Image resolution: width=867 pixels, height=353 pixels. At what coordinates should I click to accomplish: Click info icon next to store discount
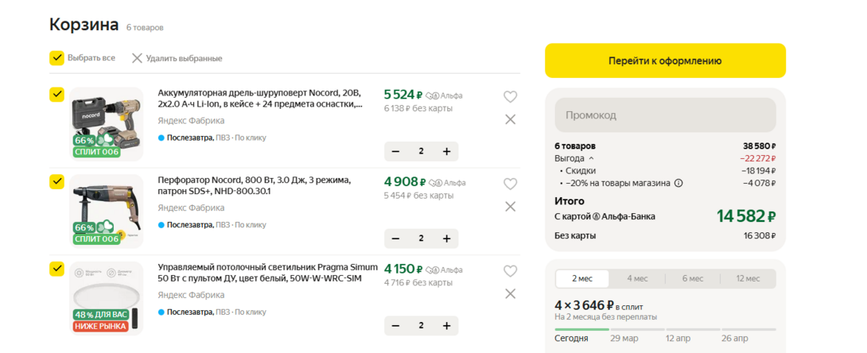[x=678, y=183]
